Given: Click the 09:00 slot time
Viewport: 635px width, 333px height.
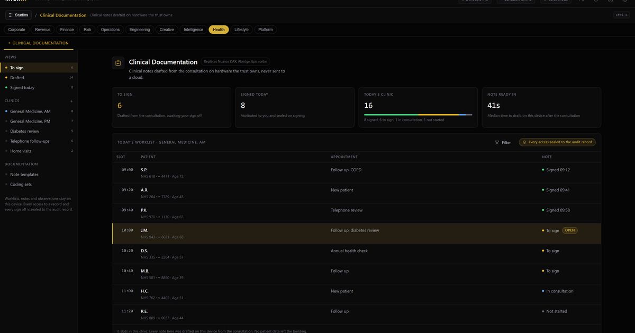Looking at the screenshot, I should click(127, 170).
